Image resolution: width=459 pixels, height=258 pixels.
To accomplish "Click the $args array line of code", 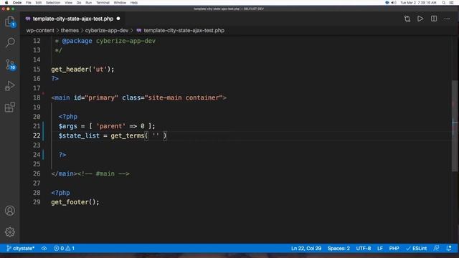I will coord(107,126).
